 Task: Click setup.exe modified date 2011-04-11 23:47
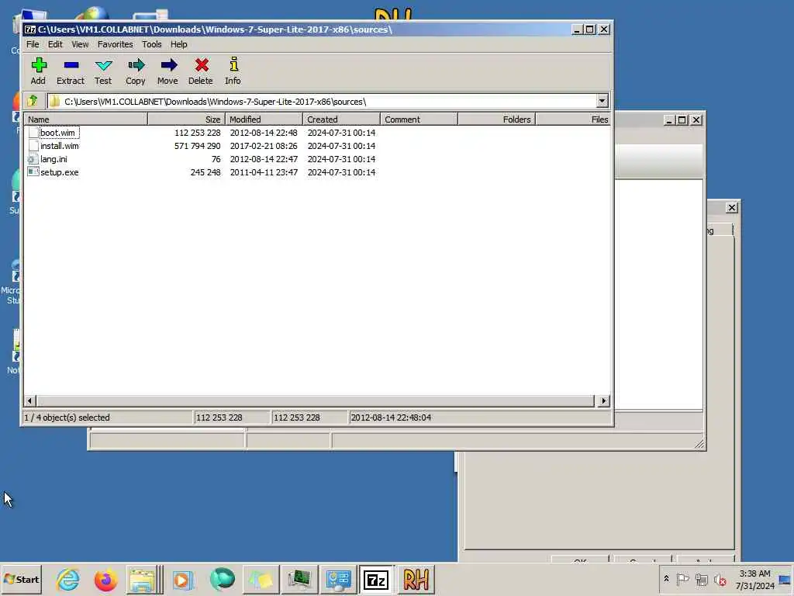coord(264,172)
